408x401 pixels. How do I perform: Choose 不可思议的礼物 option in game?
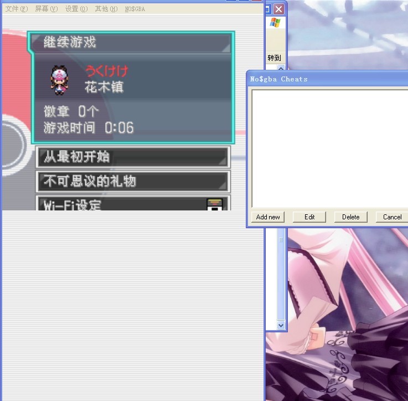click(x=133, y=181)
